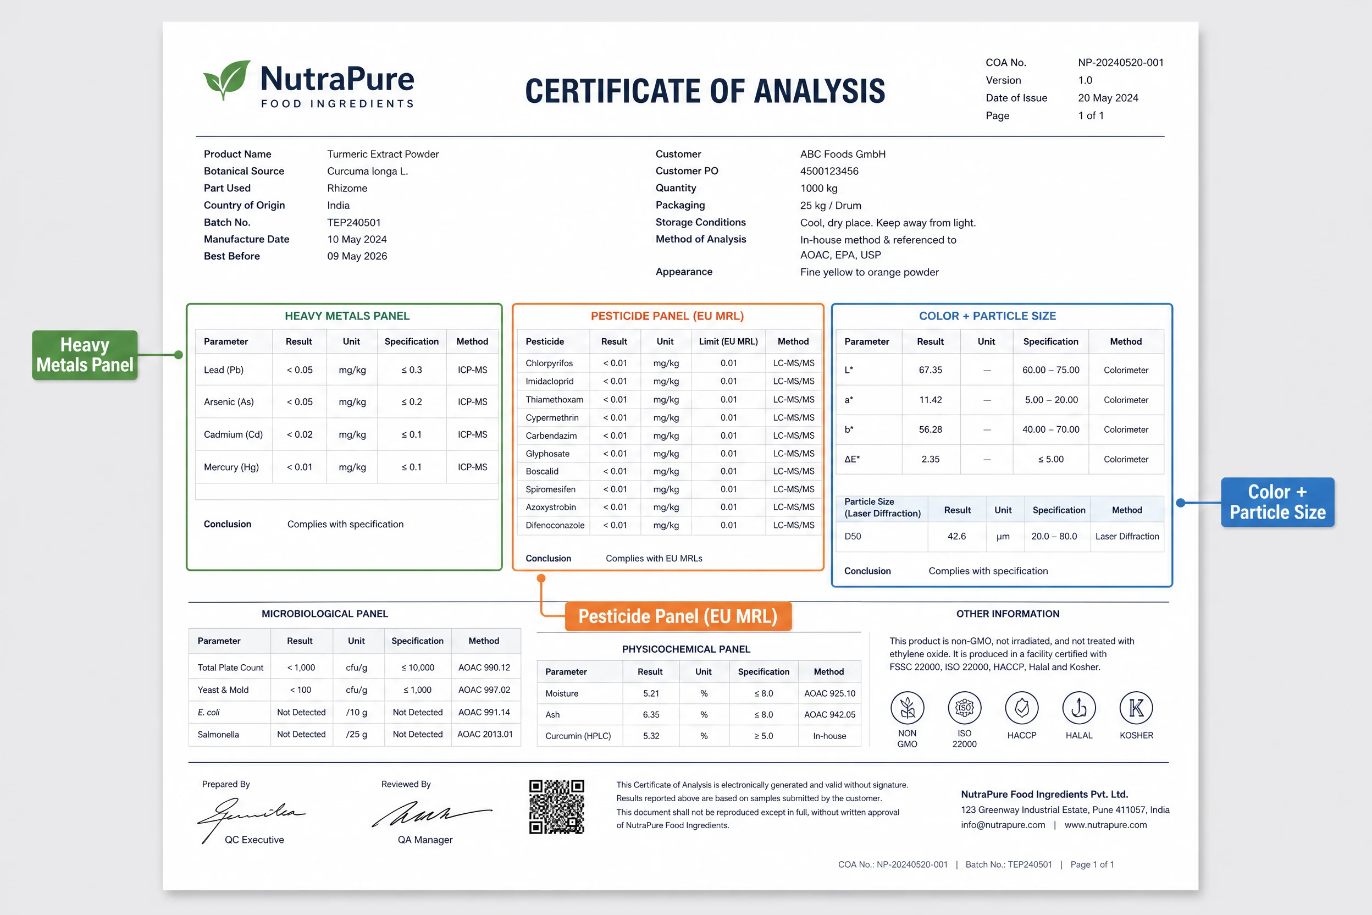Click the NutraPure green leaf logo
Viewport: 1372px width, 915px height.
point(227,80)
